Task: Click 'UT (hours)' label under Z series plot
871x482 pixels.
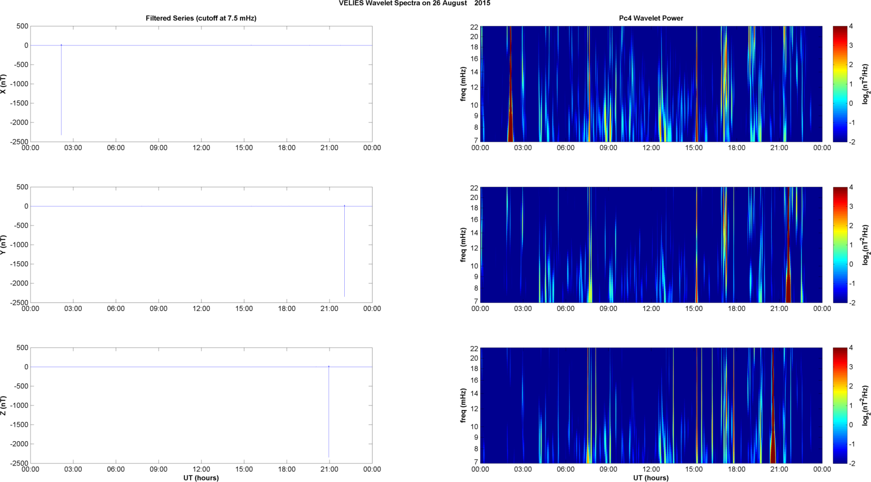Action: coord(201,477)
